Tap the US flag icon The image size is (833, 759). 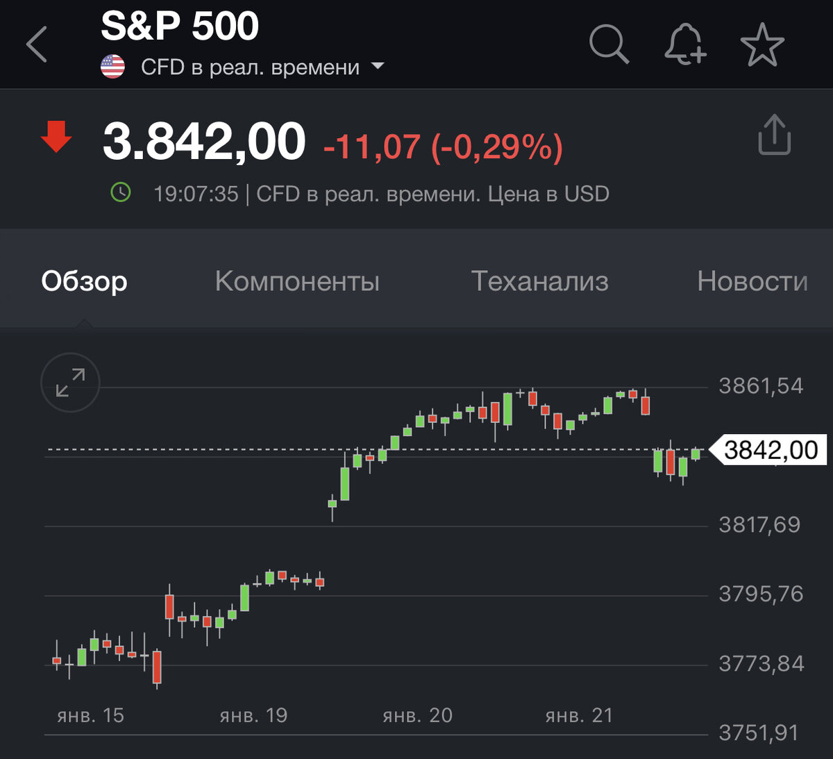coord(112,67)
